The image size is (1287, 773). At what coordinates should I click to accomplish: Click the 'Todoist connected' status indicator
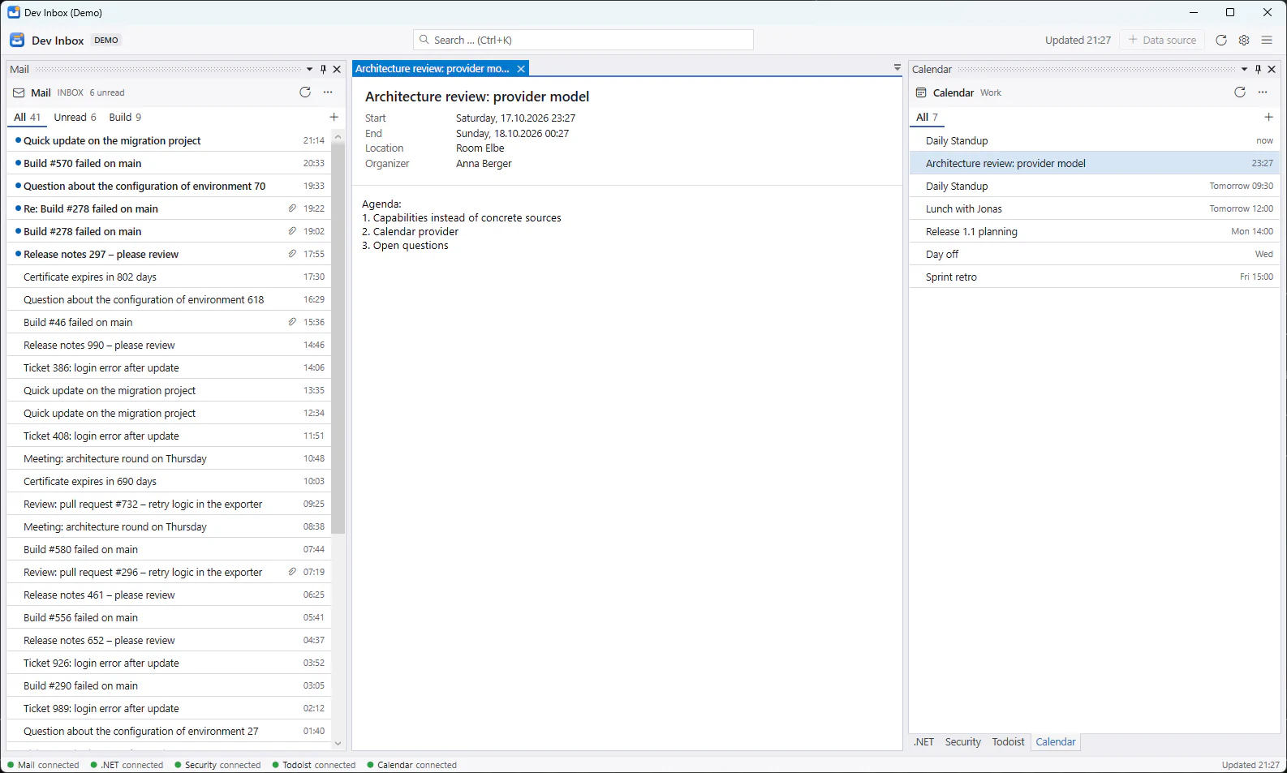tap(314, 765)
